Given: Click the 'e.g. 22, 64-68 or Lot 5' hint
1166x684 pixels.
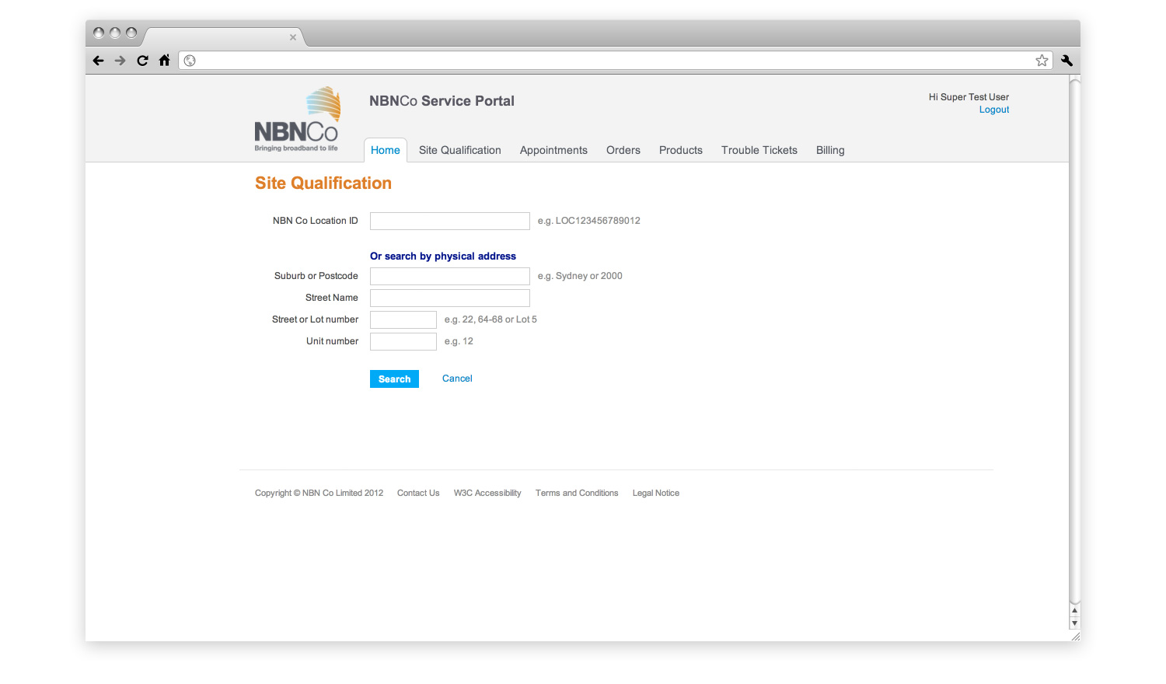Looking at the screenshot, I should click(x=490, y=319).
